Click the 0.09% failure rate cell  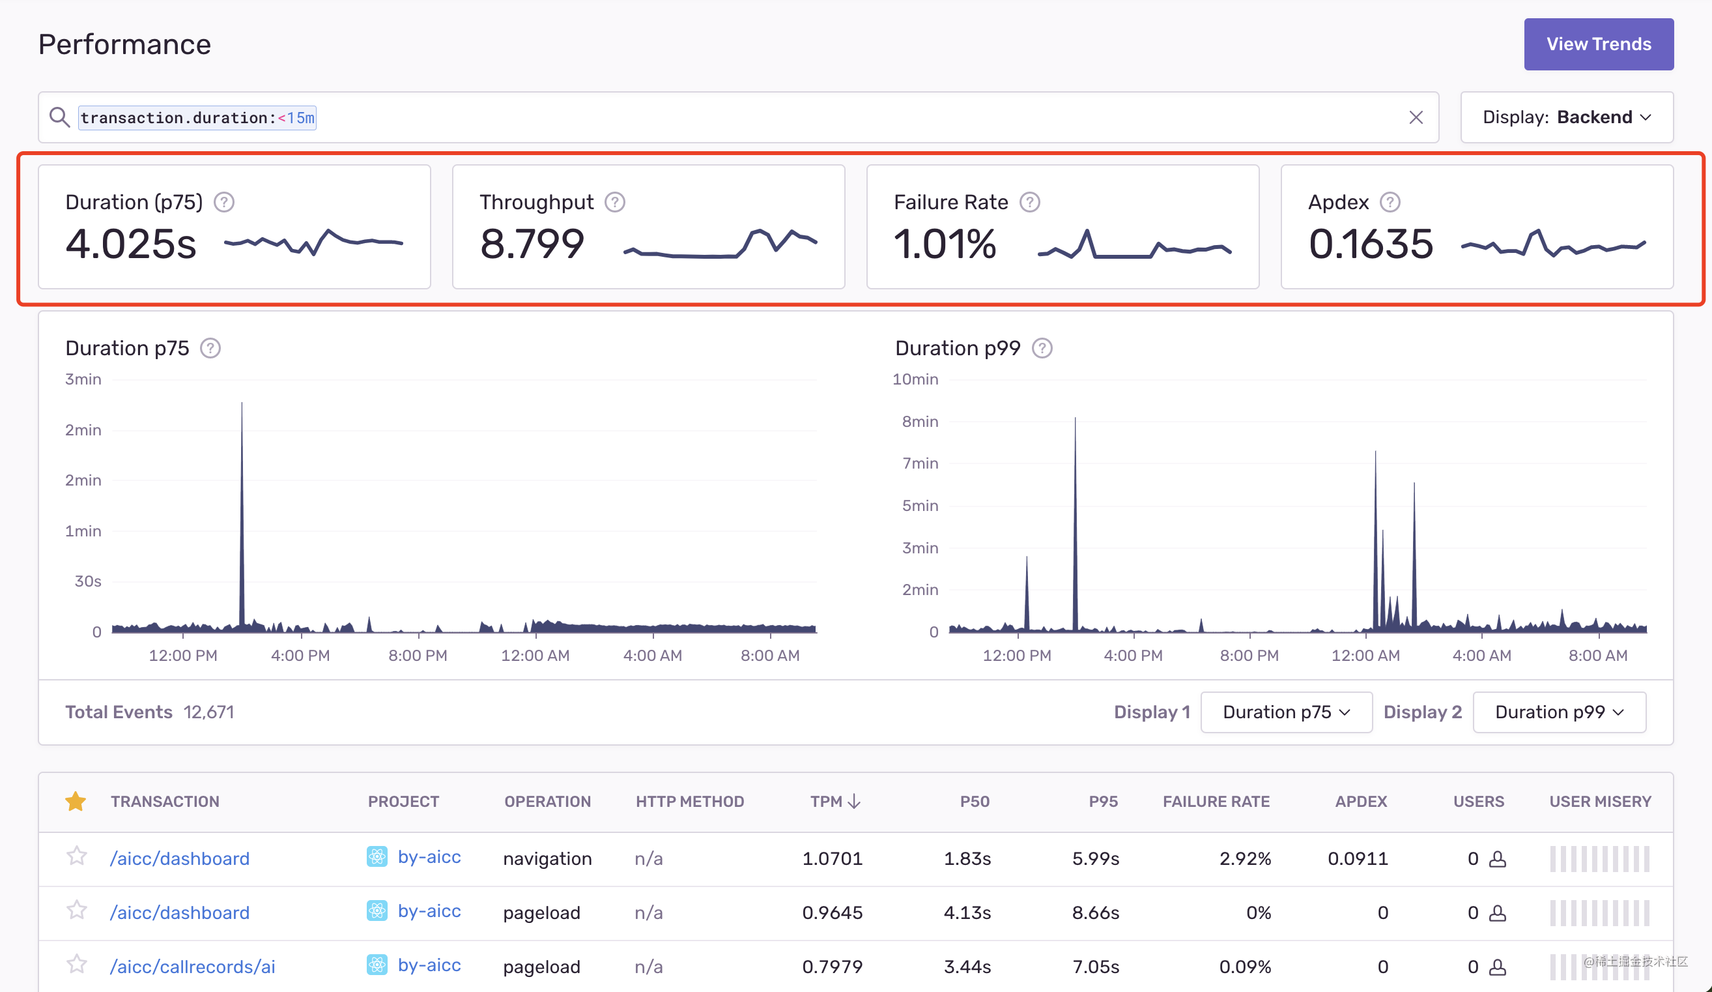[x=1245, y=966]
